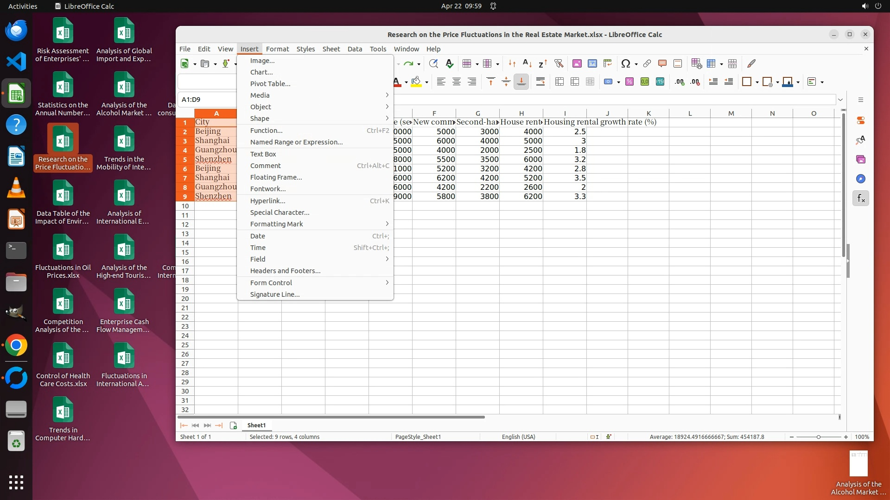Open the sidebar Functions panel icon

[861, 199]
